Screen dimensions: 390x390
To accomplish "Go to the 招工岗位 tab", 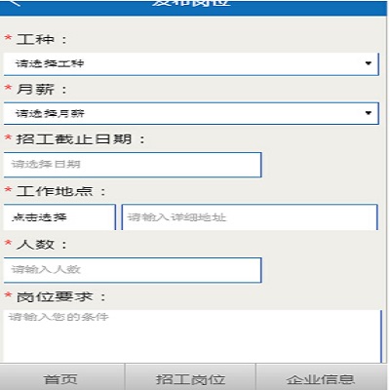I will tap(190, 377).
